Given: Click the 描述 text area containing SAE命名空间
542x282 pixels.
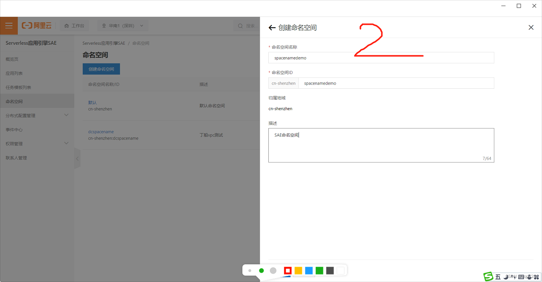Looking at the screenshot, I should (381, 145).
